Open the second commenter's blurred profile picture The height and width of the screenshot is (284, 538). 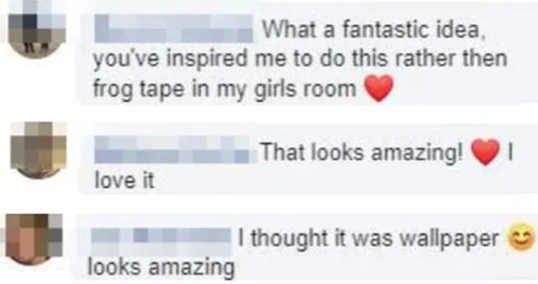(x=38, y=149)
